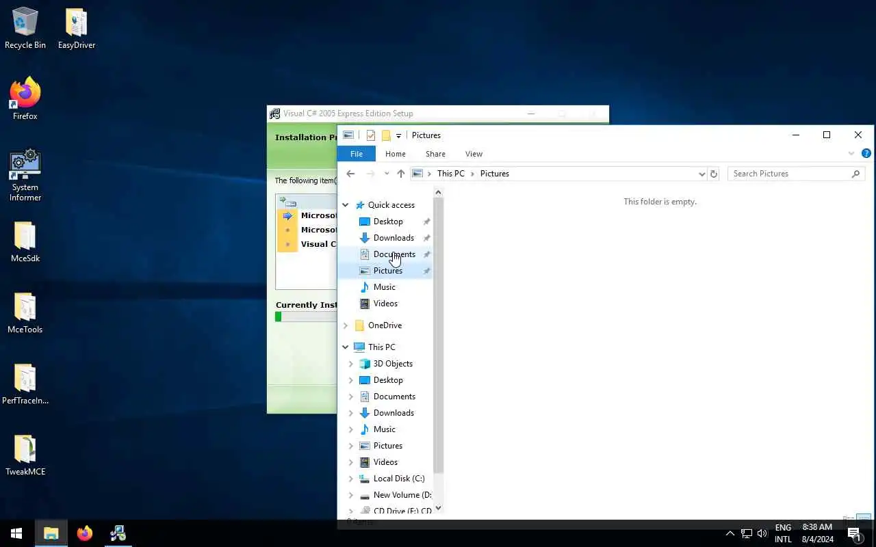Viewport: 876px width, 547px height.
Task: Click Firefox taskbar icon
Action: coord(84,533)
